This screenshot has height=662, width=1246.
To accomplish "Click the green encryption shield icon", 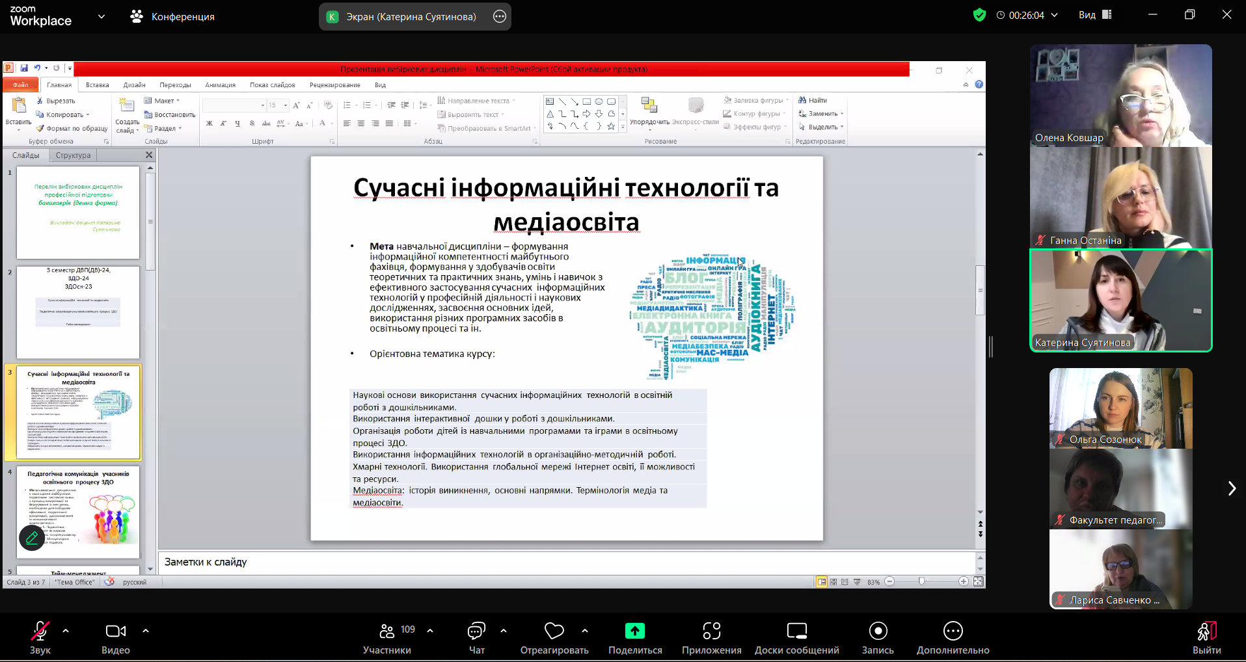I will point(979,15).
